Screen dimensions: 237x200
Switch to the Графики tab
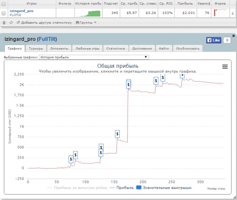pos(15,48)
